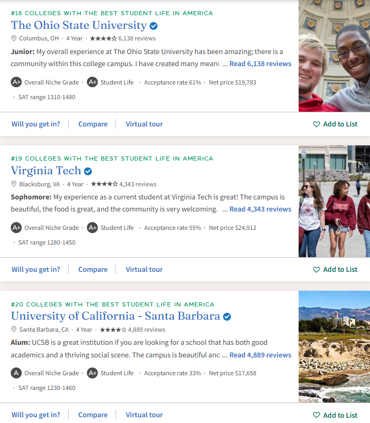Click the 4,889 reviews count under UCSB title
This screenshot has width=370, height=423.
coord(147,330)
